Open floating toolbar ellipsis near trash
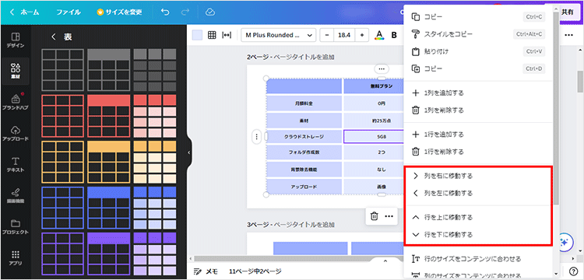The width and height of the screenshot is (584, 280). (389, 216)
